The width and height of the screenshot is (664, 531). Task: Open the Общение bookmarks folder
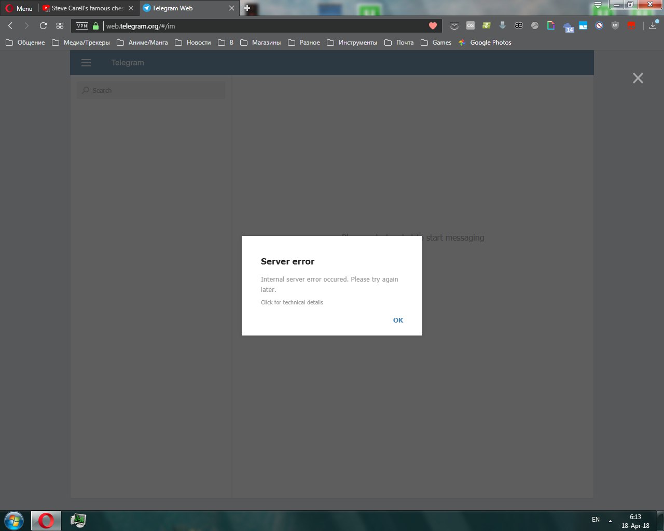pos(25,43)
